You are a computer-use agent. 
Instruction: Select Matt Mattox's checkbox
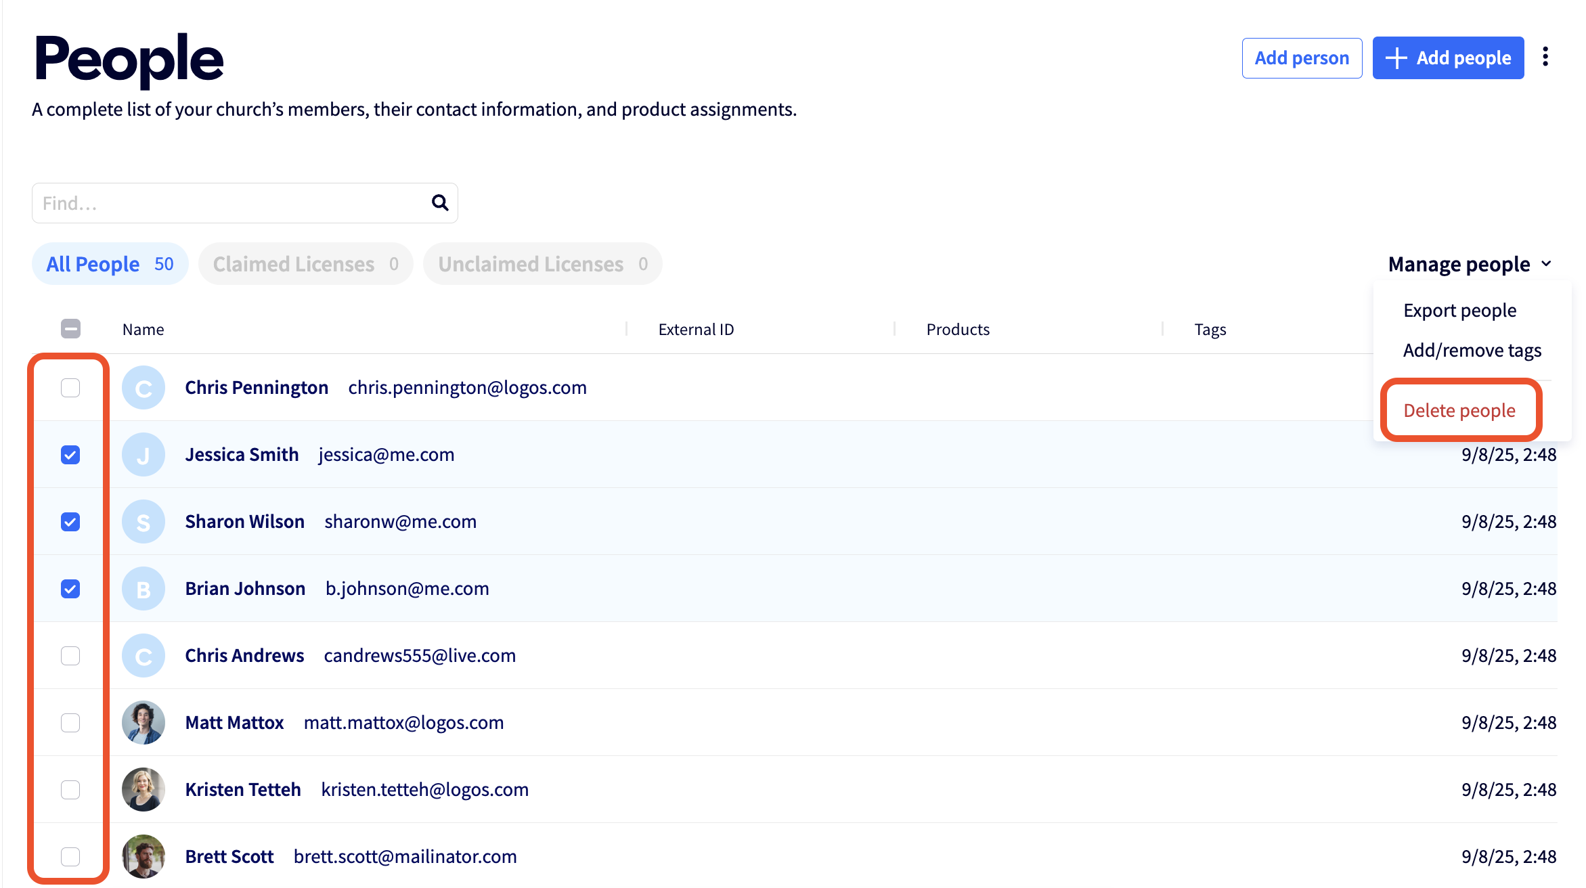[70, 723]
